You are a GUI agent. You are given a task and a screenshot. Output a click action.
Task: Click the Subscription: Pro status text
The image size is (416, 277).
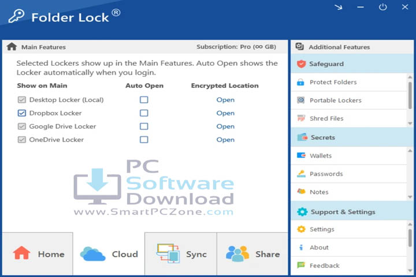pos(236,47)
